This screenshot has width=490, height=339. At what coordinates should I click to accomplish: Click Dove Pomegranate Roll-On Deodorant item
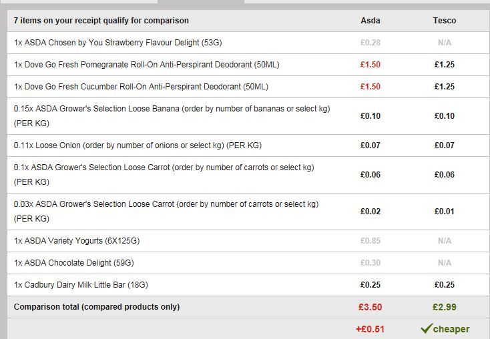[147, 65]
